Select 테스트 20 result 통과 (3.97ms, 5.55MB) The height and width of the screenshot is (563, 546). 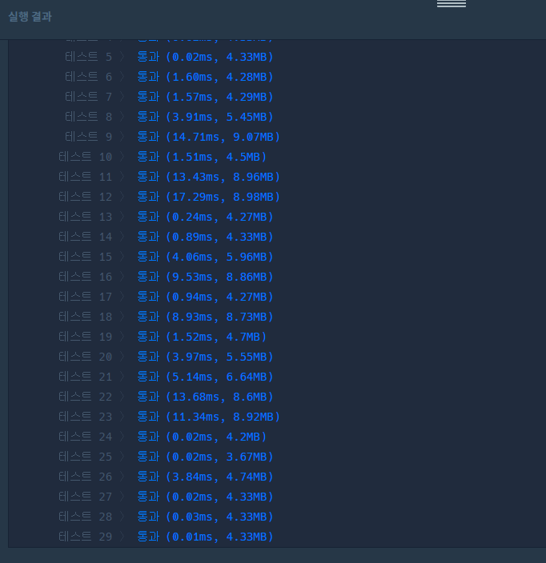[x=205, y=357]
